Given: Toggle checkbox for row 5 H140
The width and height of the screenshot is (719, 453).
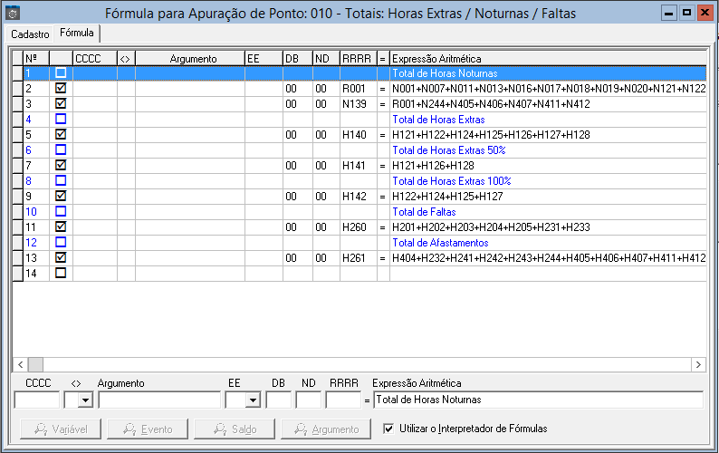Looking at the screenshot, I should [x=61, y=135].
